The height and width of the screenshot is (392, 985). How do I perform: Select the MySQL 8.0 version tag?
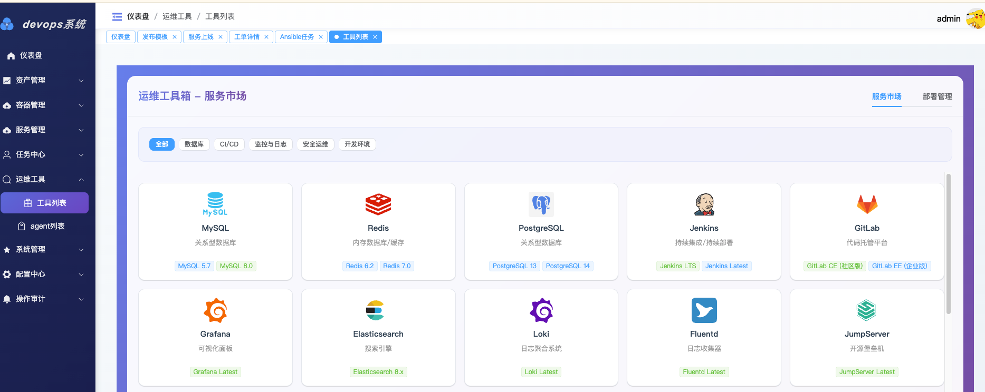point(236,266)
